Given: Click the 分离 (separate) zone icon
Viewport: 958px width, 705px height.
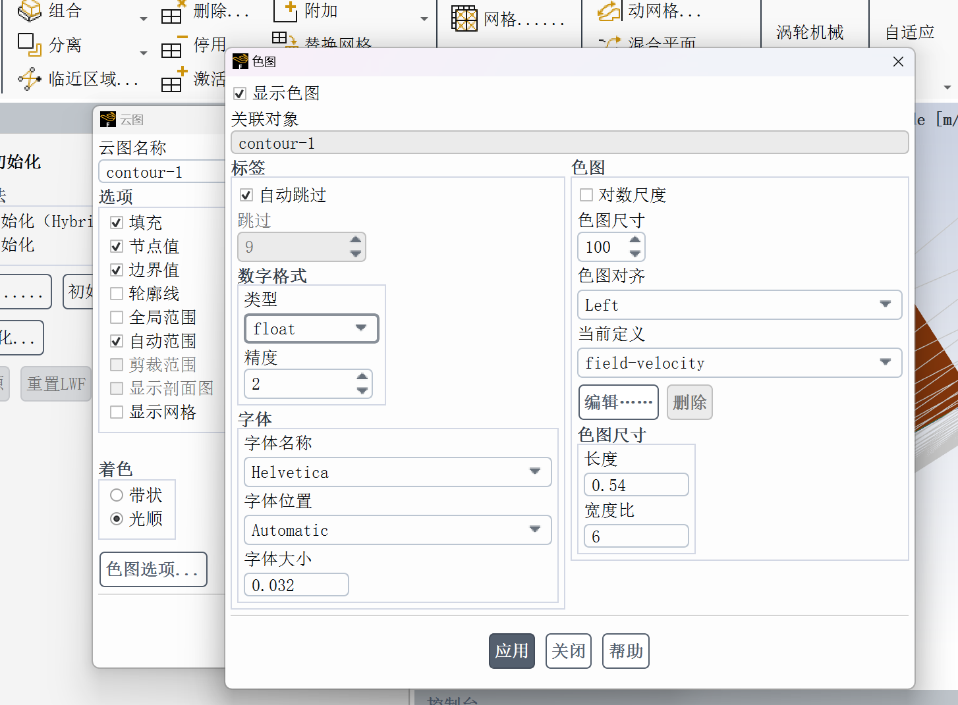Looking at the screenshot, I should point(29,43).
